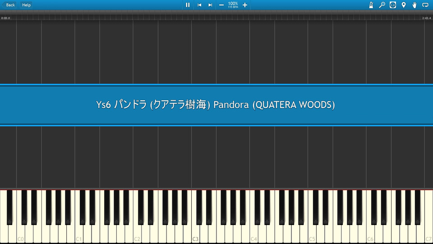Open the Help button
The width and height of the screenshot is (433, 244).
(x=26, y=5)
